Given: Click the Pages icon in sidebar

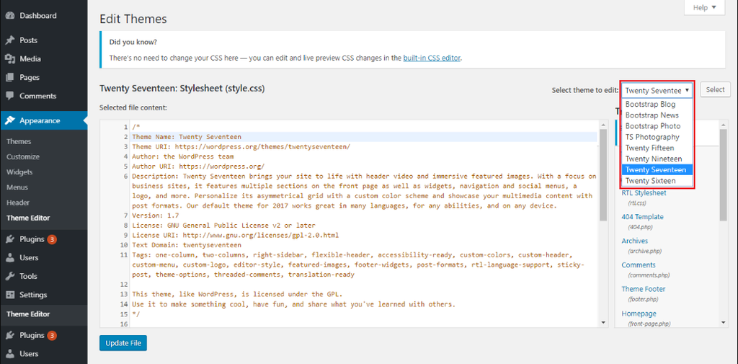Looking at the screenshot, I should [x=10, y=77].
